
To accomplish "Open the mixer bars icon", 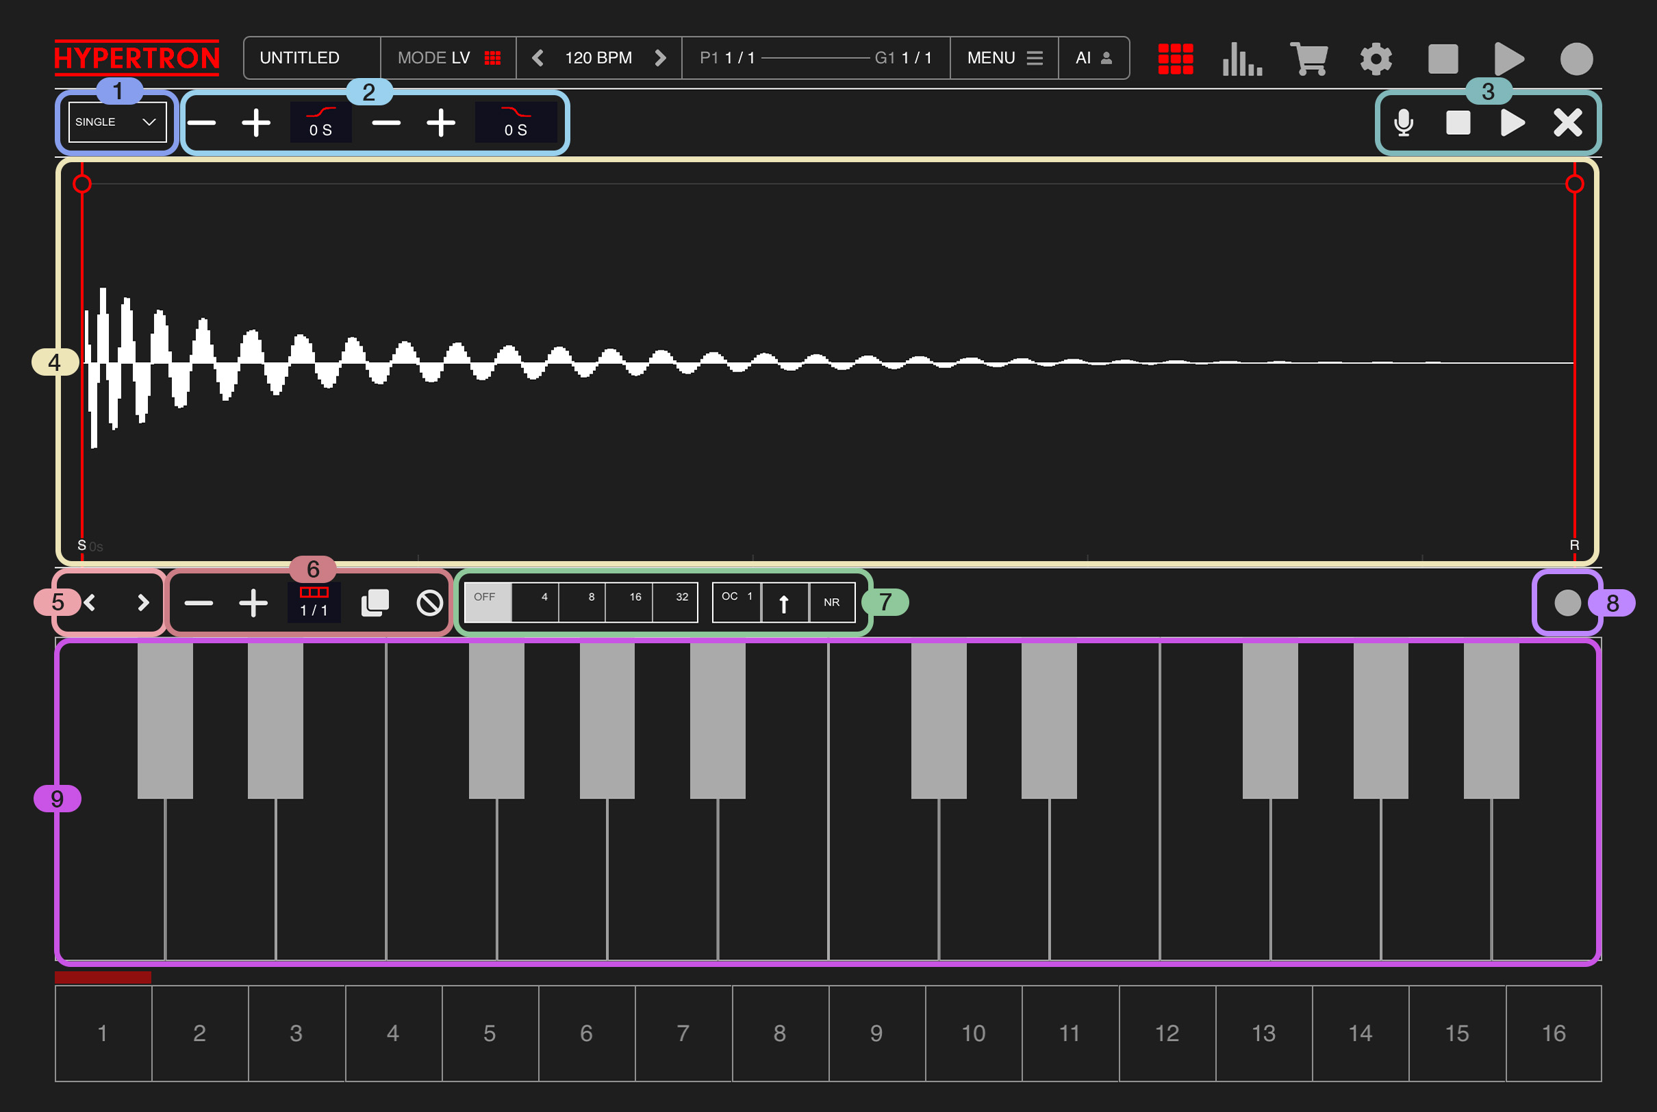I will coord(1242,58).
